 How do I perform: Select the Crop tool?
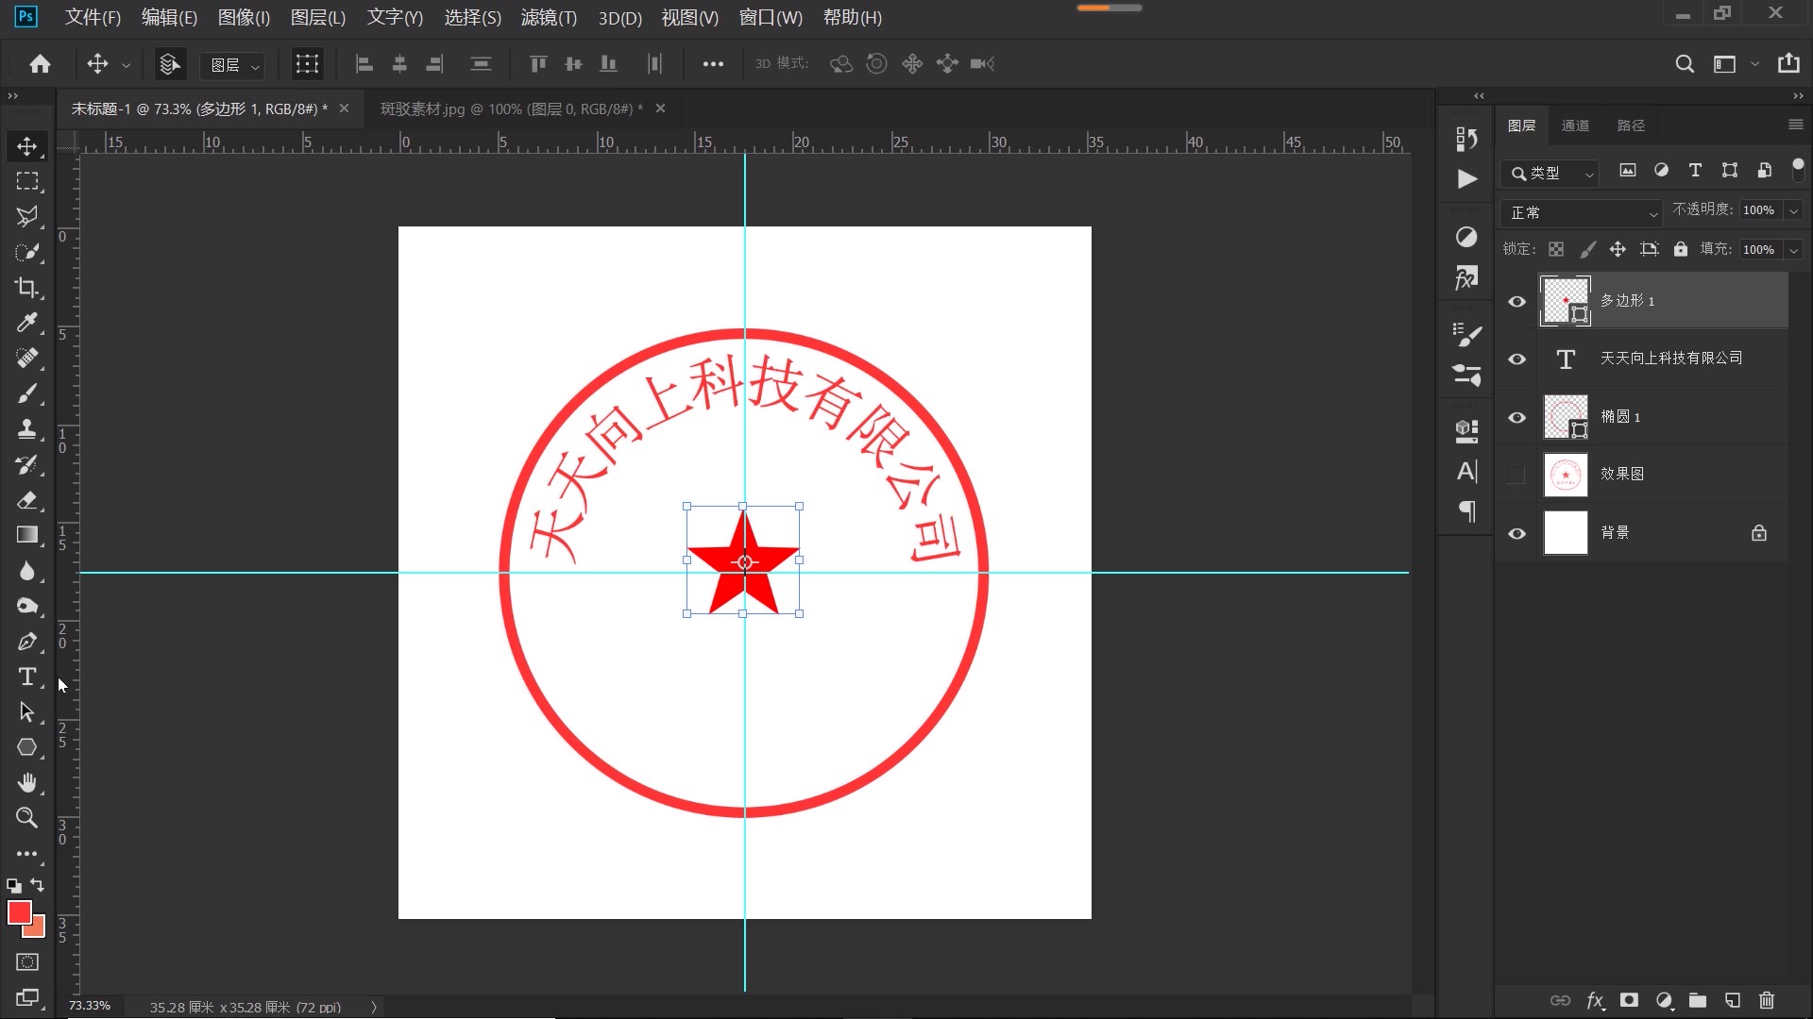click(x=27, y=288)
